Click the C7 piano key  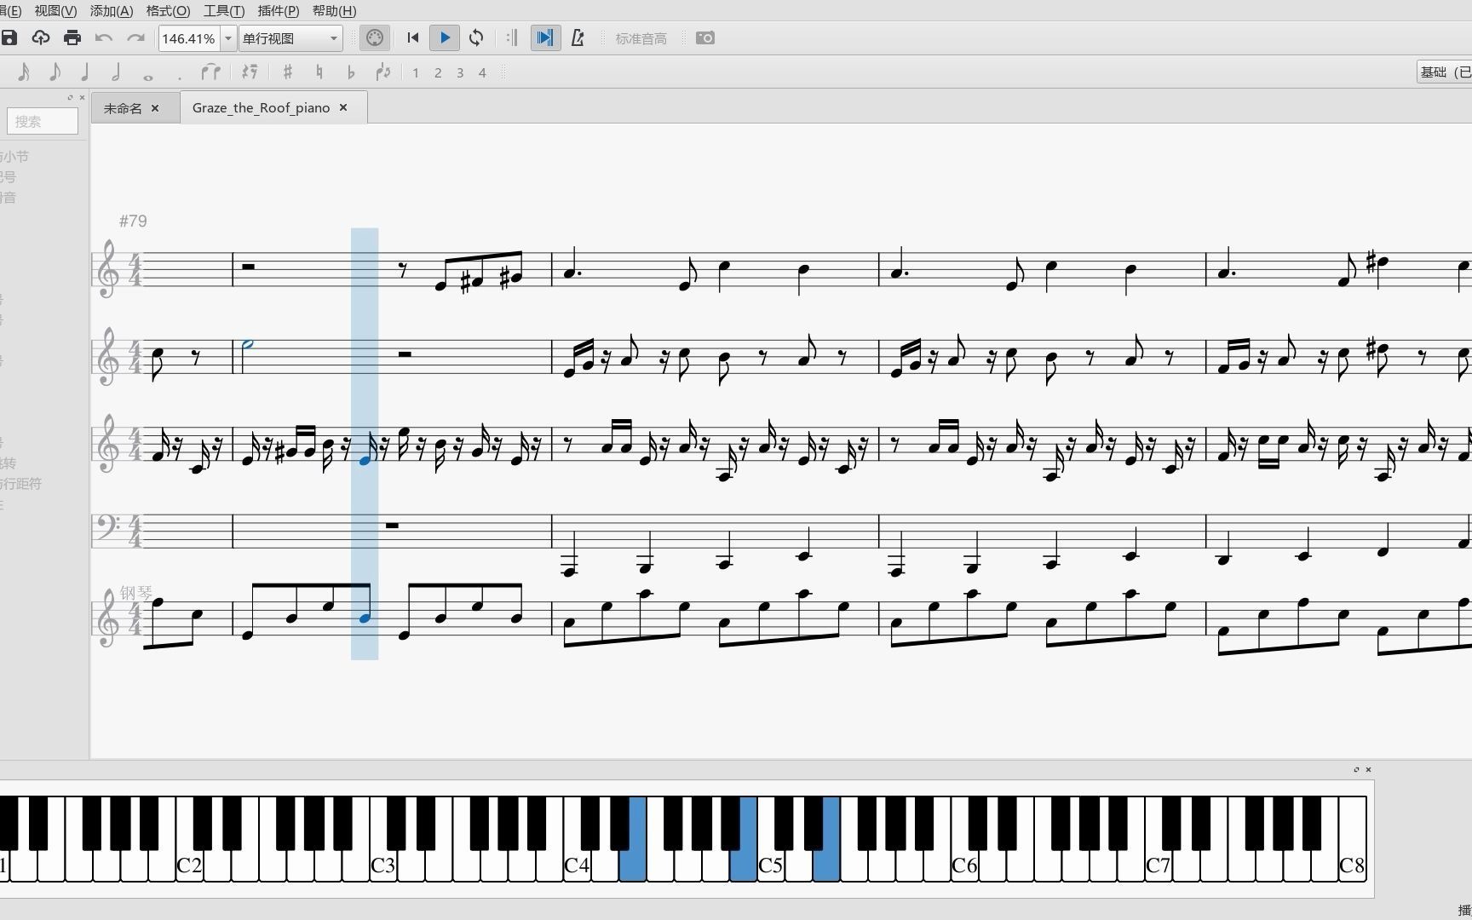[1158, 865]
